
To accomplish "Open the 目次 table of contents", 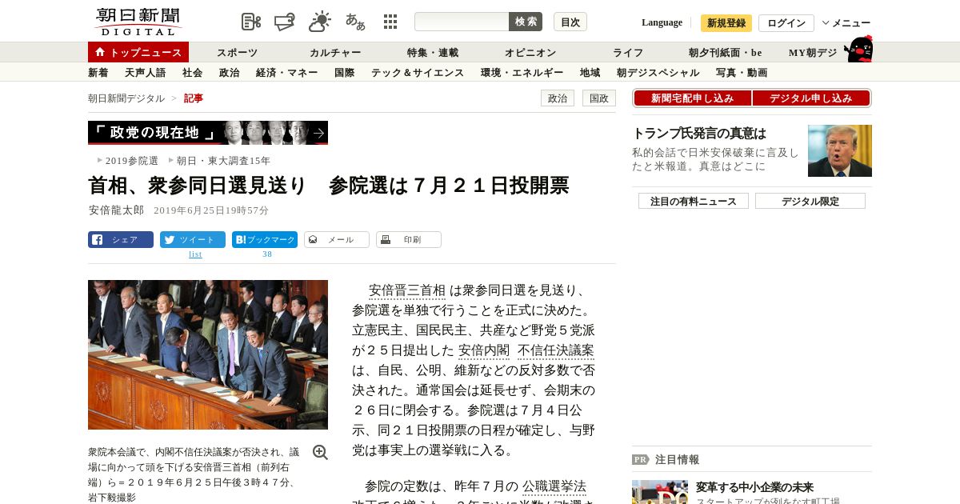I will point(570,22).
